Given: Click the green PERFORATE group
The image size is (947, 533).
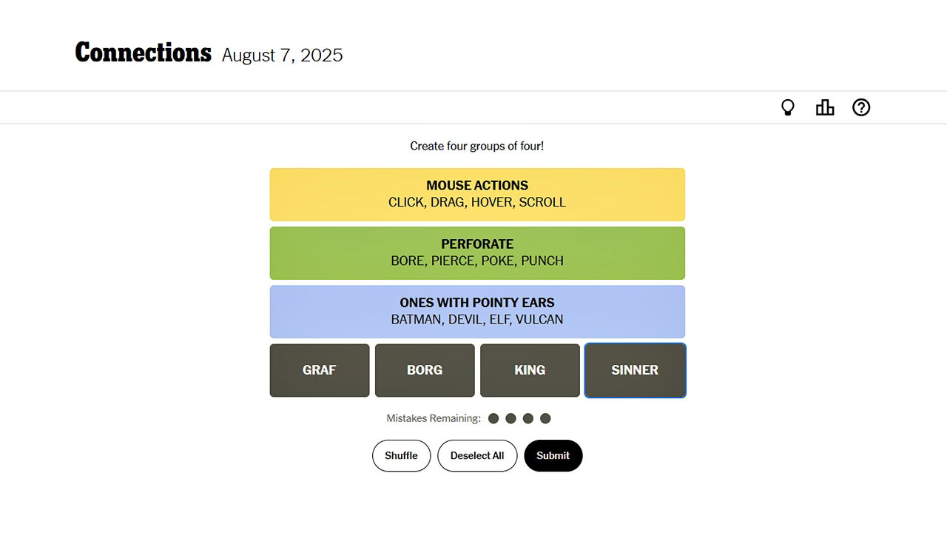Looking at the screenshot, I should click(477, 252).
